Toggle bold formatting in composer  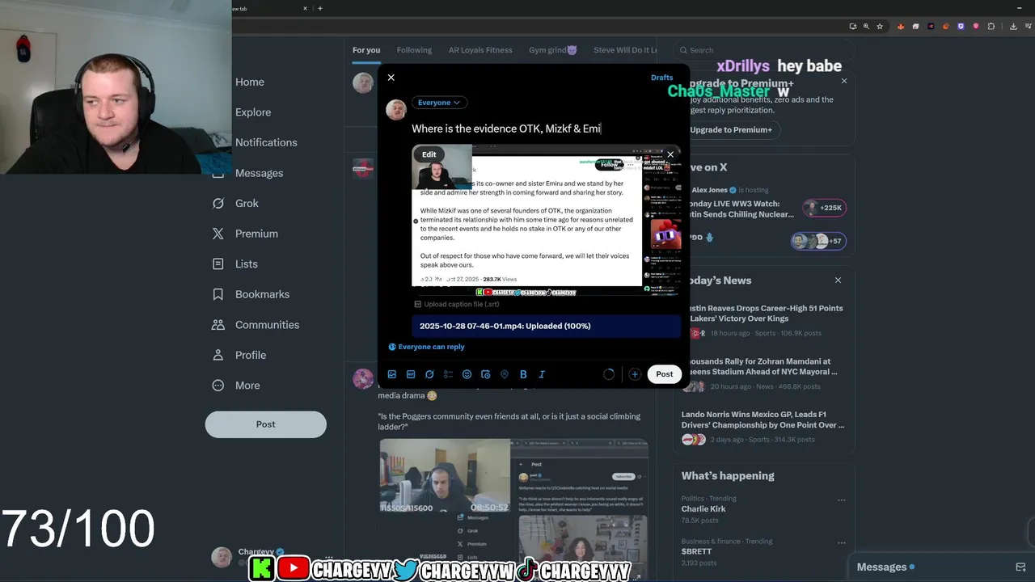[523, 374]
